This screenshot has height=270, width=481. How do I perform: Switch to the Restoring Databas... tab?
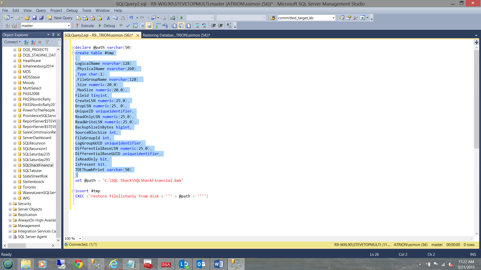point(176,35)
